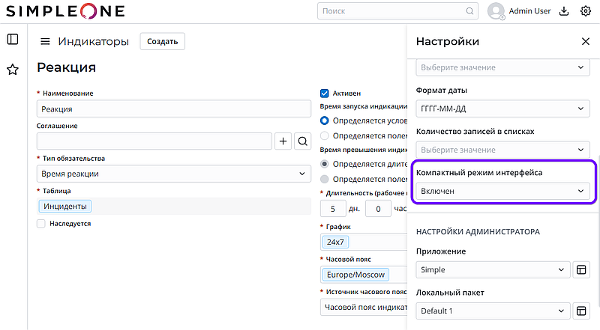Image resolution: width=600 pixels, height=330 pixels.
Task: Expand Компактный режим интерфейса dropdown
Action: pos(501,191)
